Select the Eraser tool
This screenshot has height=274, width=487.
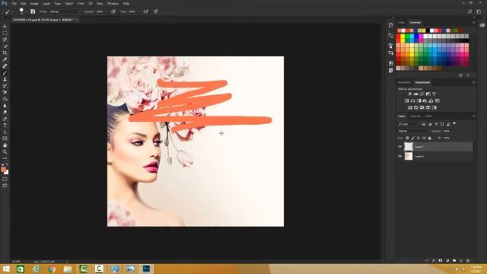5,92
